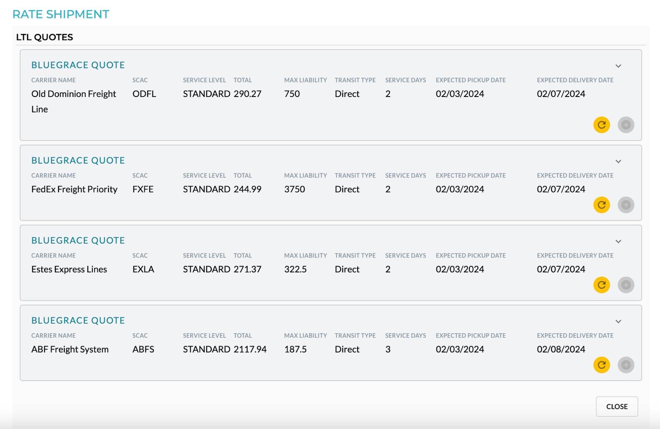Viewport: 660px width, 429px height.
Task: Select the FedEx Freight Priority carrier name
Action: (x=74, y=189)
